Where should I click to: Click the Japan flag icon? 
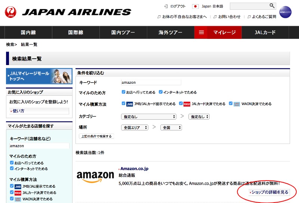tap(195, 6)
